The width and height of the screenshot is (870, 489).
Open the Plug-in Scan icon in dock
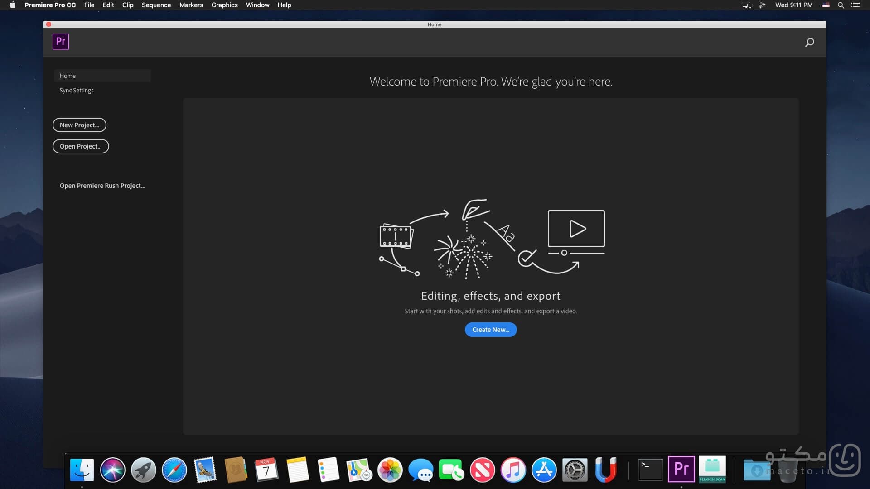coord(712,469)
